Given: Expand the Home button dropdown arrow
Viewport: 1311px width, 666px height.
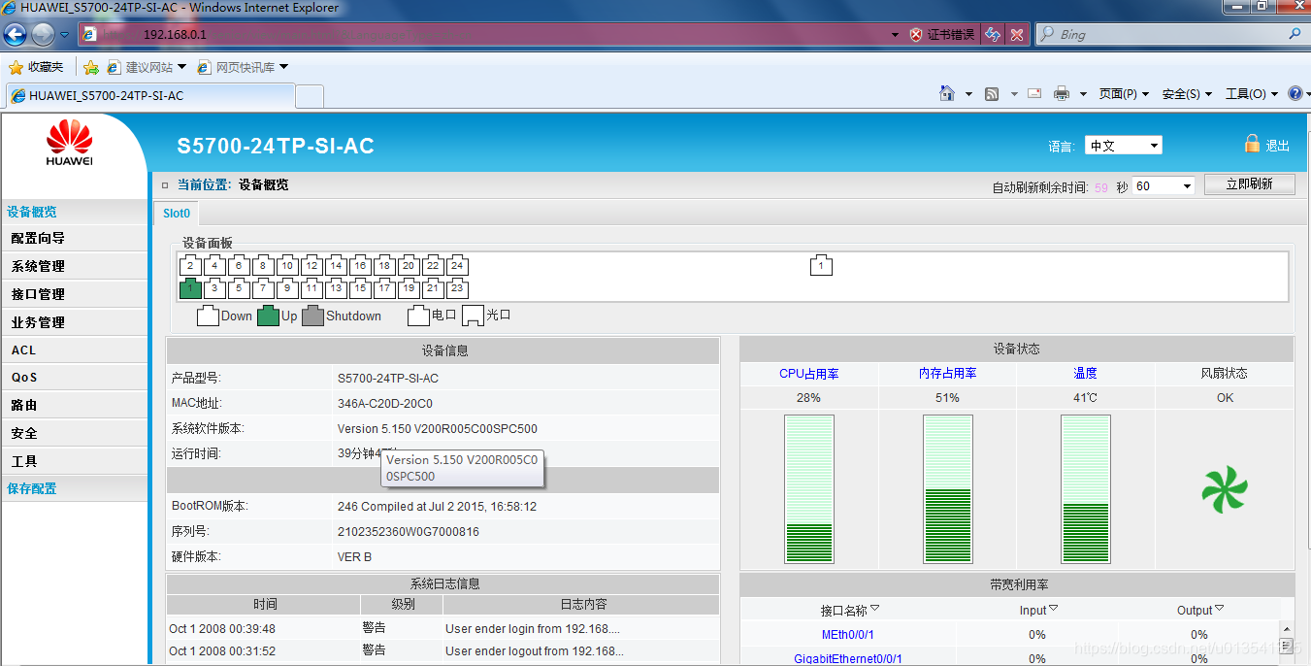Looking at the screenshot, I should [968, 94].
